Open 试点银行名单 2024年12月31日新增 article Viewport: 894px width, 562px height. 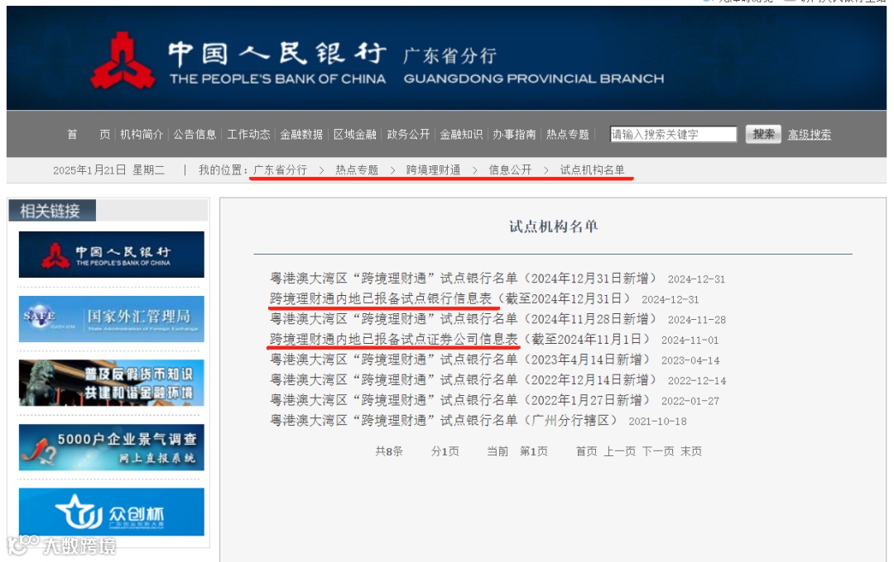pyautogui.click(x=463, y=279)
